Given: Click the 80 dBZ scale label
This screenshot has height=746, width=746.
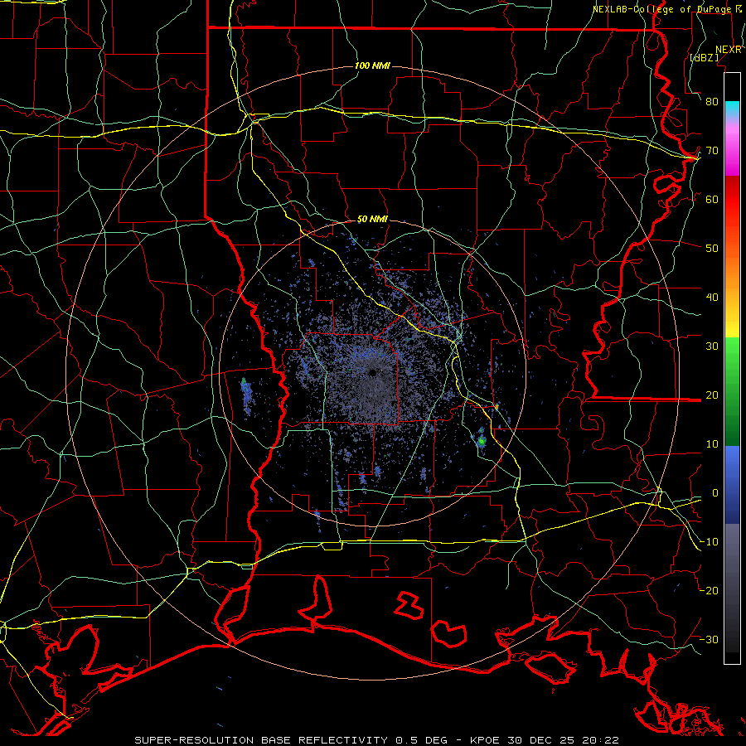Looking at the screenshot, I should coord(712,101).
